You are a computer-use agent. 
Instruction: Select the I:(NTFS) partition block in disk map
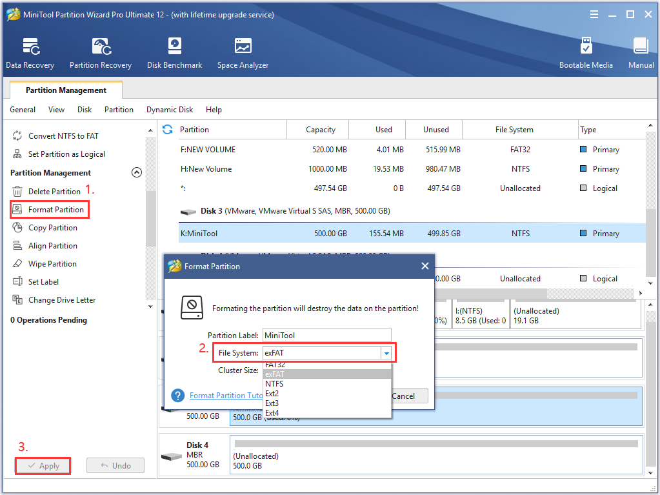(x=481, y=316)
